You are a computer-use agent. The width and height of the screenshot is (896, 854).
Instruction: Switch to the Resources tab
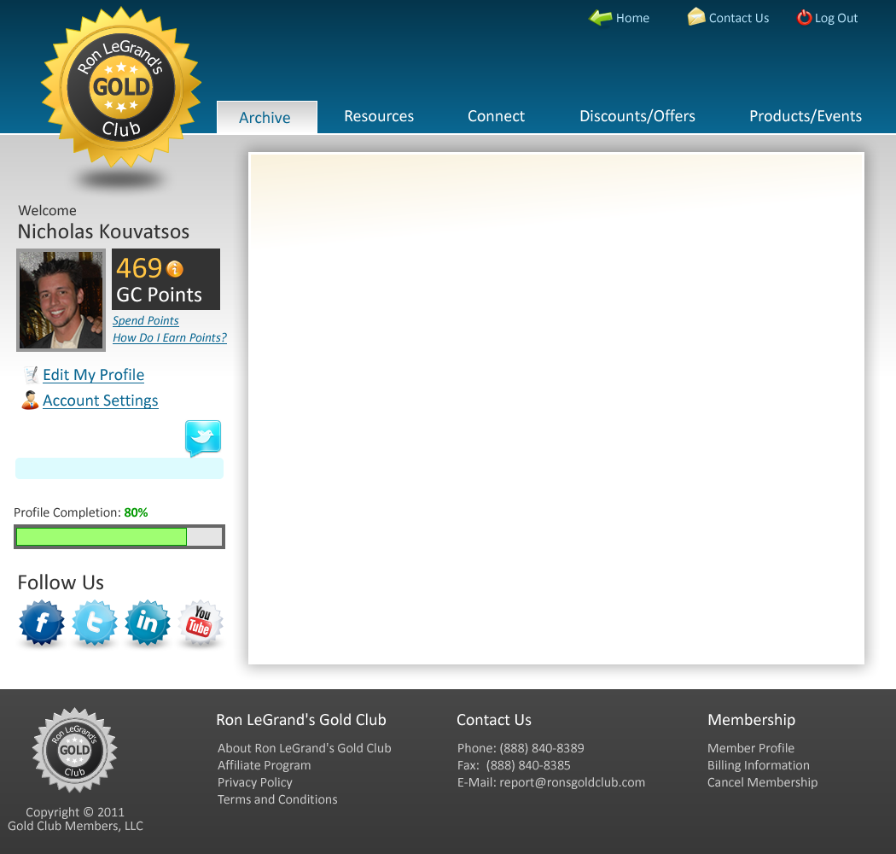click(379, 116)
